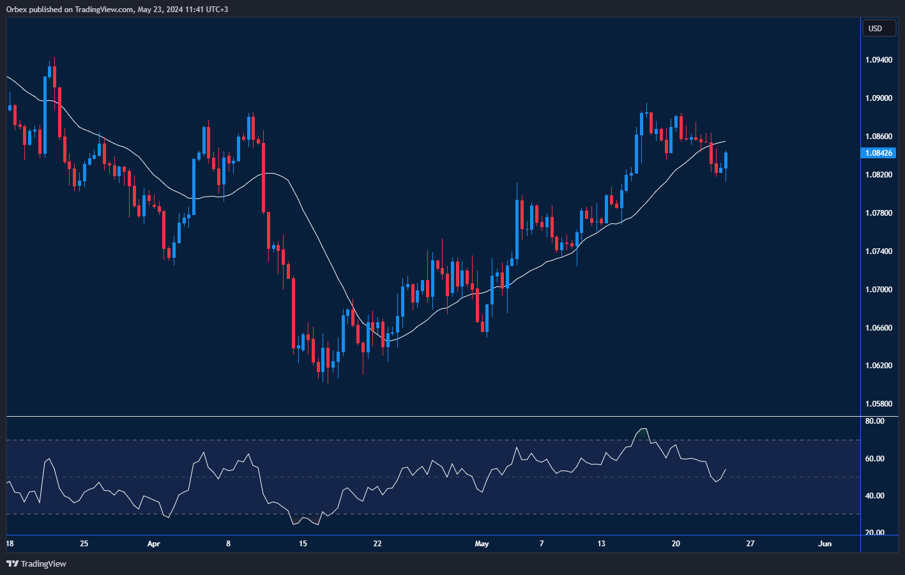Click the 80.00 RSI scale label
This screenshot has height=575, width=905.
click(874, 421)
